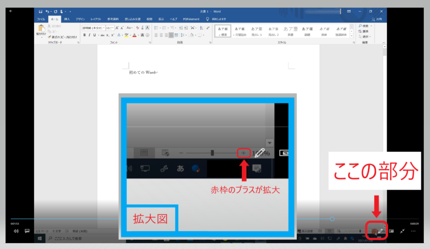The height and width of the screenshot is (249, 430).
Task: Open the font name dropdown
Action: coord(93,28)
